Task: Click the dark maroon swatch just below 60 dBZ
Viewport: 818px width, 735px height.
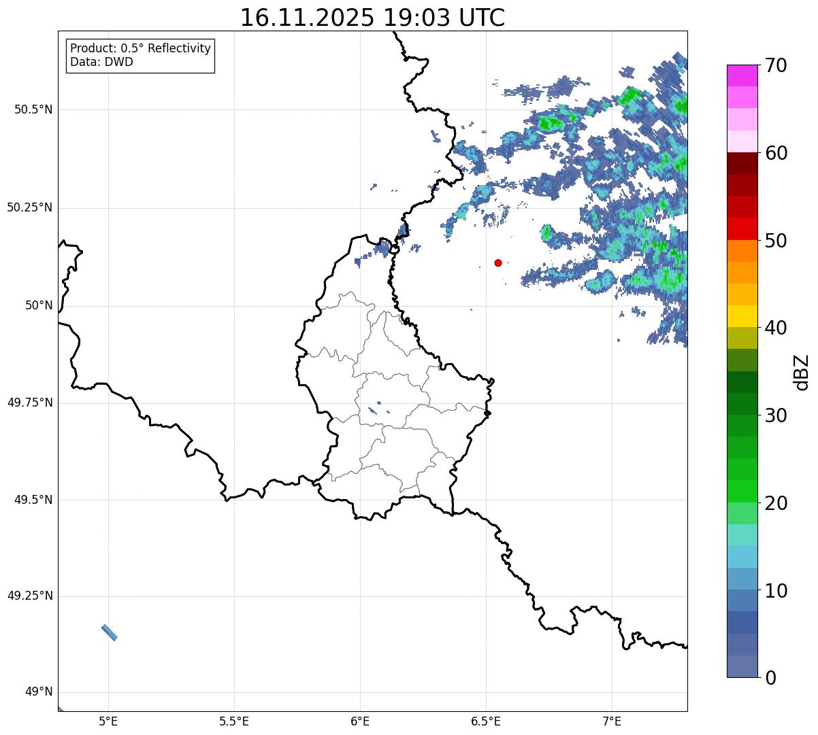Action: point(742,163)
